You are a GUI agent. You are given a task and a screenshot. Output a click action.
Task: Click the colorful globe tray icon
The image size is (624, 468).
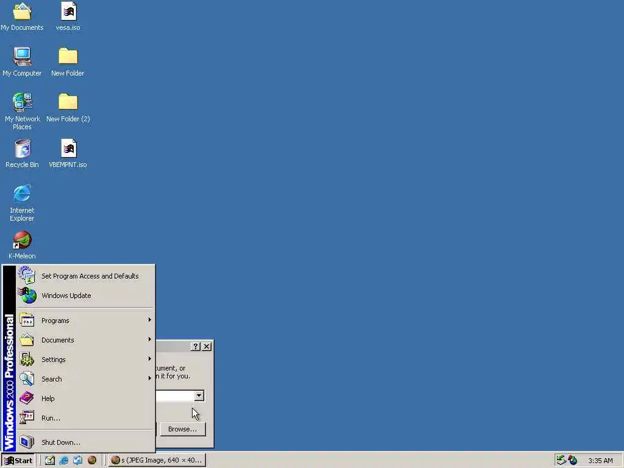[573, 460]
